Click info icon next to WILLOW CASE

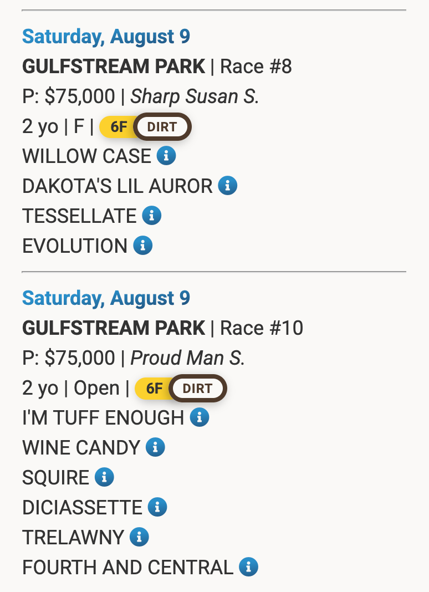pyautogui.click(x=166, y=156)
